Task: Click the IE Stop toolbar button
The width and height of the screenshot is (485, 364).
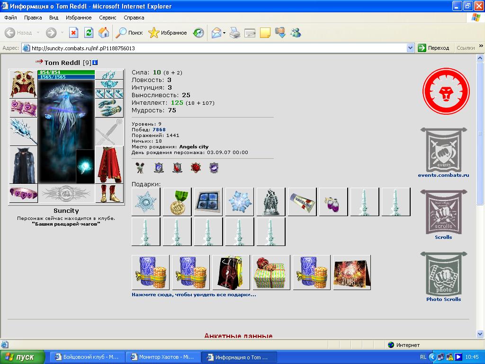Action: [73, 33]
